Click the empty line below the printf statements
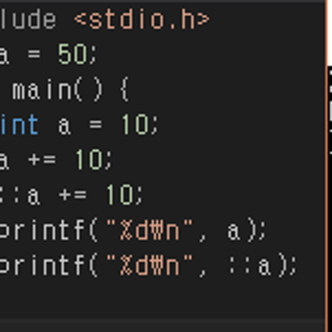 point(162,300)
